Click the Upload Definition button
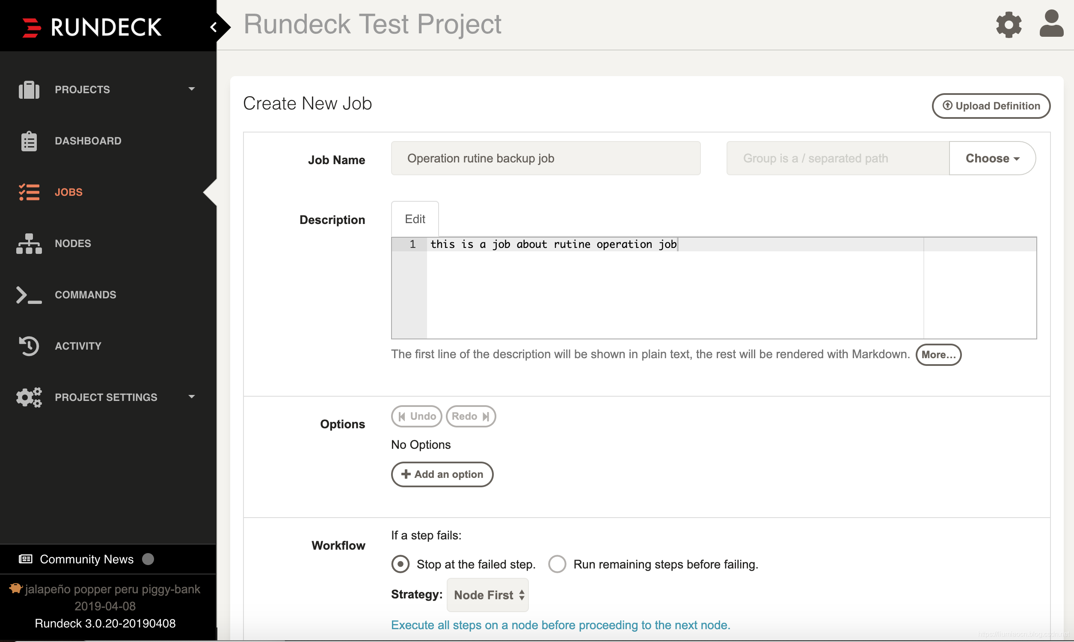The width and height of the screenshot is (1074, 642). click(x=991, y=106)
